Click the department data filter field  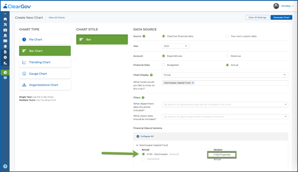[x=225, y=104]
